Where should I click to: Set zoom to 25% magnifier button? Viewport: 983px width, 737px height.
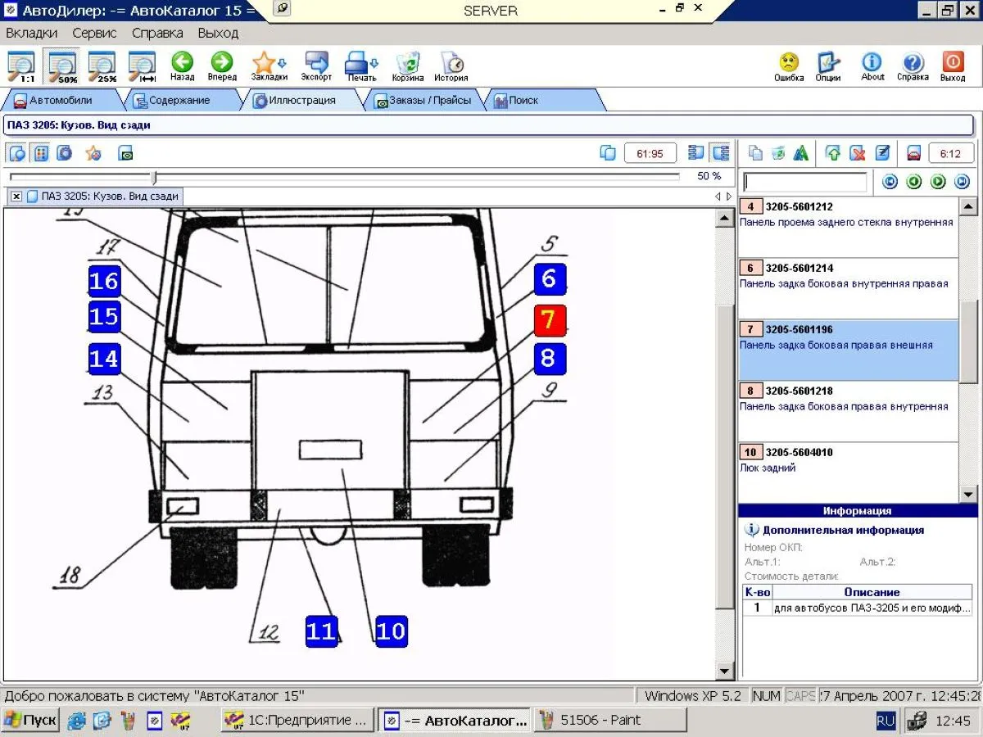click(102, 66)
